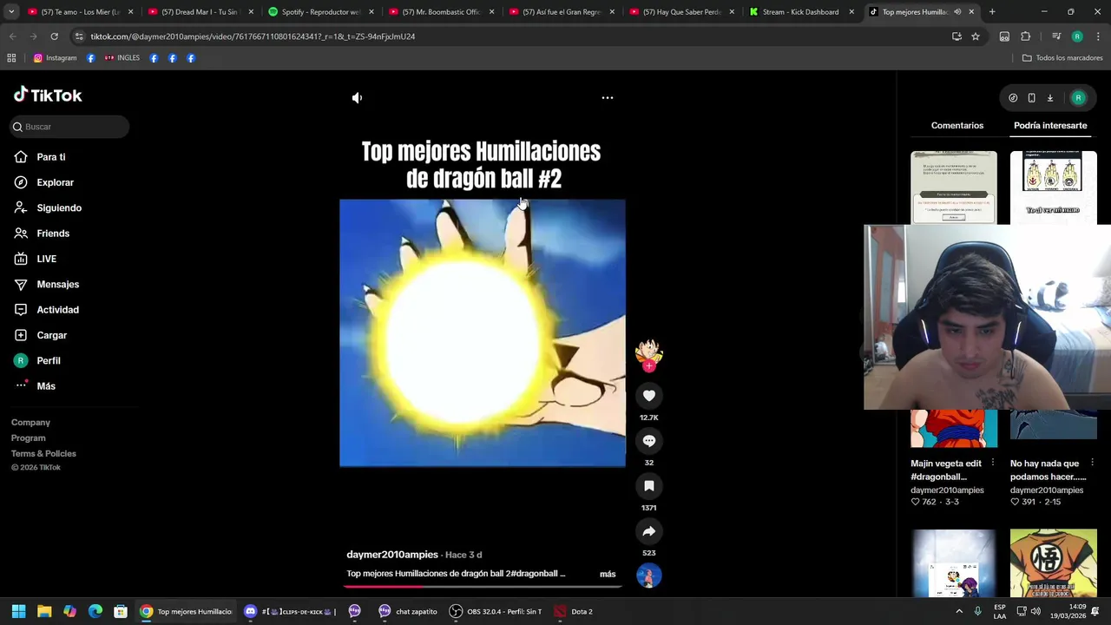Click the video progress bar
The width and height of the screenshot is (1111, 625).
483,586
